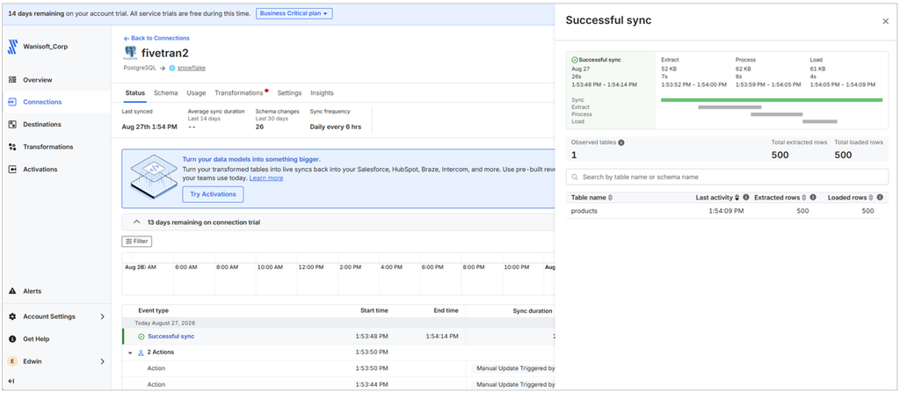The width and height of the screenshot is (900, 393).
Task: Click the Connections sidebar icon
Action: (x=12, y=102)
